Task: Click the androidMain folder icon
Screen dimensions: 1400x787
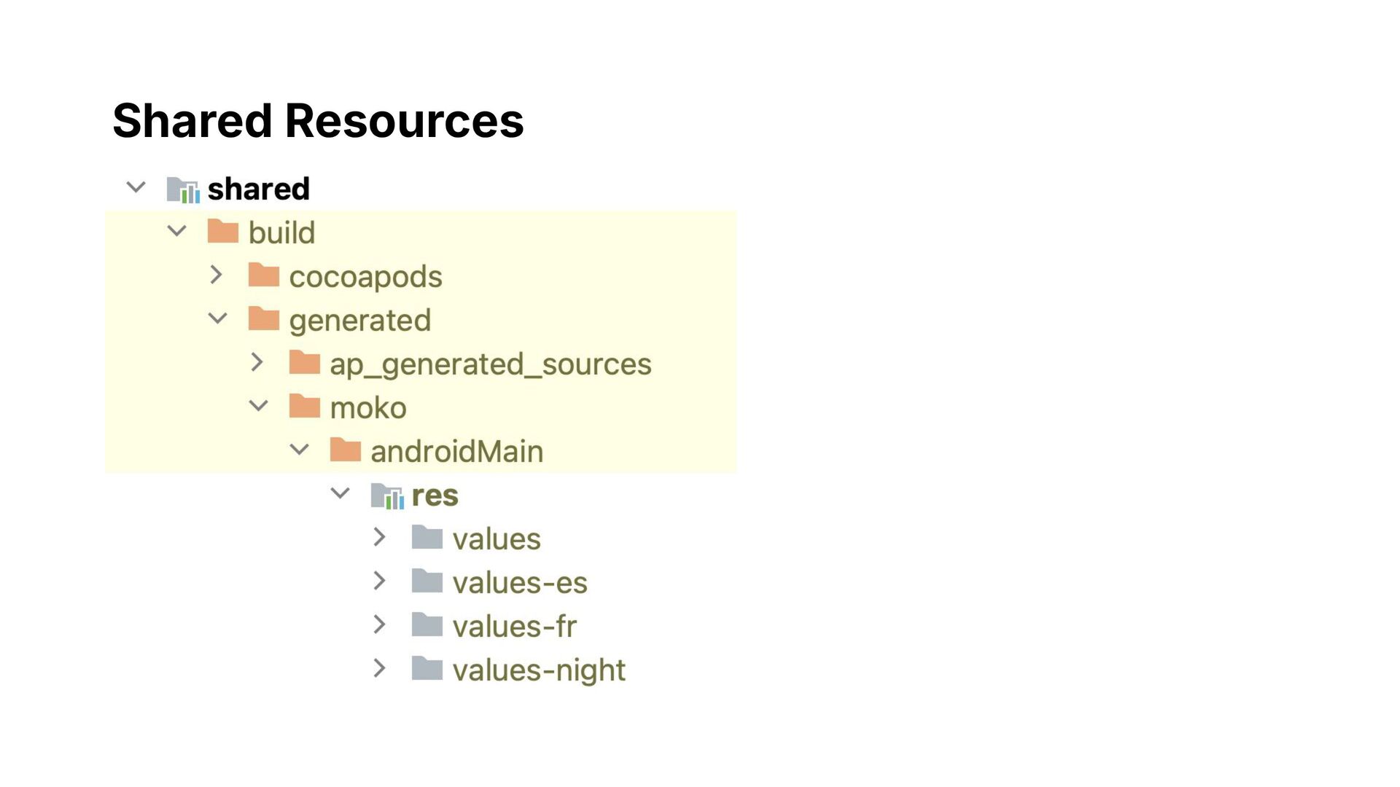Action: 346,450
